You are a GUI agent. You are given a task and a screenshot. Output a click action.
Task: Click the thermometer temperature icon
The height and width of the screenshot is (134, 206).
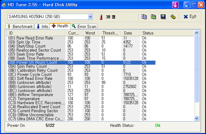(101, 17)
